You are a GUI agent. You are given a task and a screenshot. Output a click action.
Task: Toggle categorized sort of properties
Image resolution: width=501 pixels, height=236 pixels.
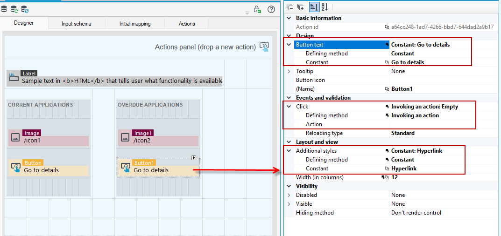click(313, 7)
